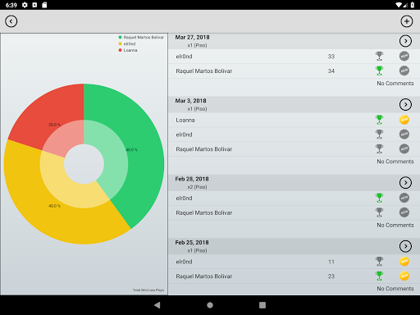The image size is (420, 315).
Task: Tap the back arrow icon
Action: click(x=11, y=21)
